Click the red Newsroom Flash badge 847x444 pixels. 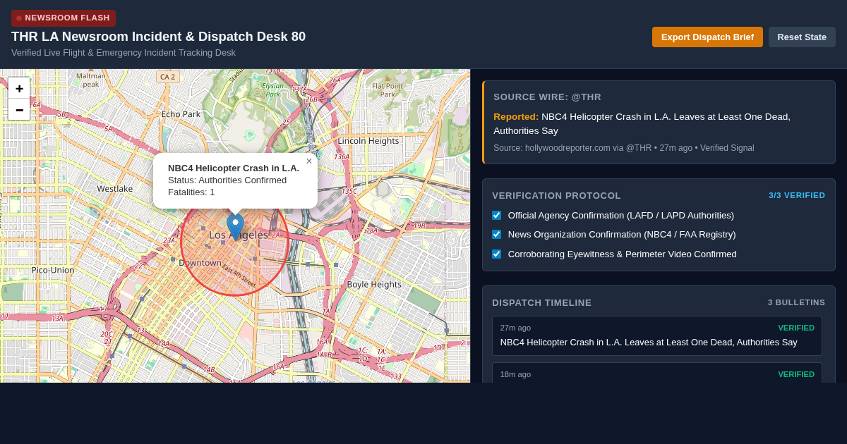(x=64, y=18)
